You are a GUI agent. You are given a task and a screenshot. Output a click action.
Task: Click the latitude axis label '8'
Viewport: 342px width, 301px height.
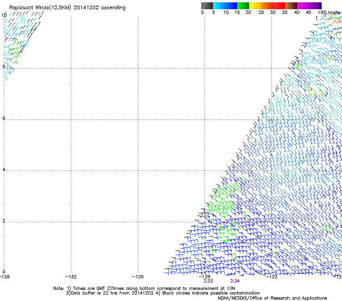click(x=4, y=67)
